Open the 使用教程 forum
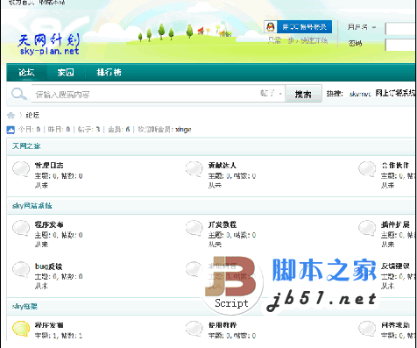This screenshot has height=348, width=417. (222, 325)
